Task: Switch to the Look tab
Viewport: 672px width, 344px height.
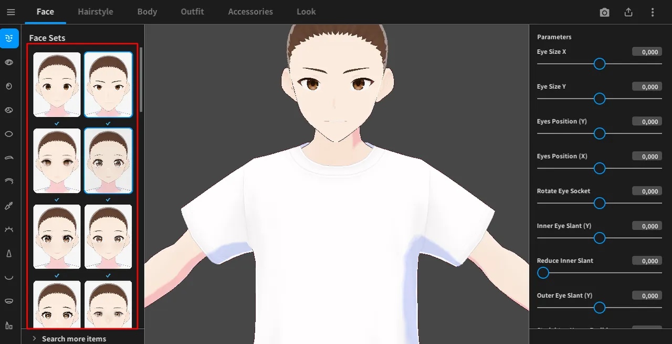Action: [x=306, y=12]
